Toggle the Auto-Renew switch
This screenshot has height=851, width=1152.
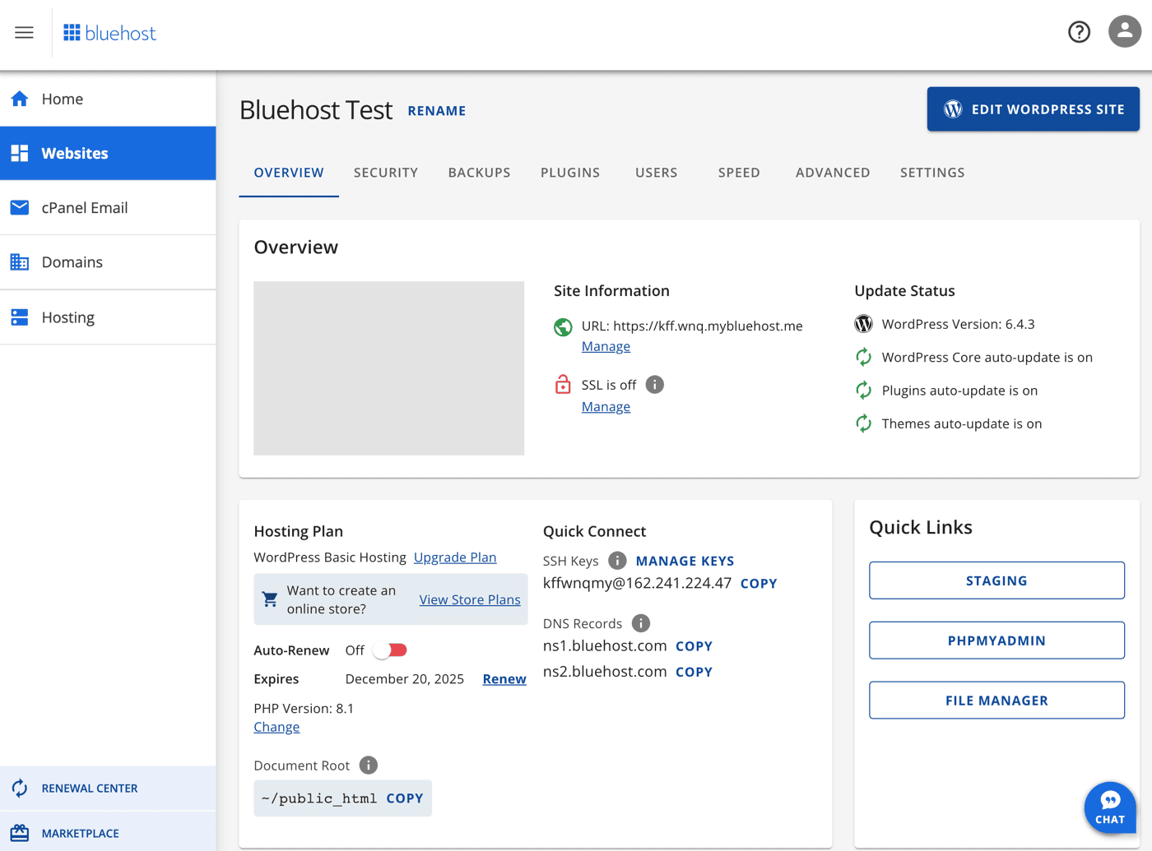tap(390, 650)
